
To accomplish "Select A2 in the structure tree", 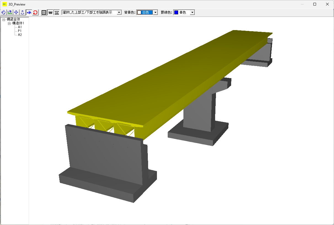I will click(x=20, y=35).
